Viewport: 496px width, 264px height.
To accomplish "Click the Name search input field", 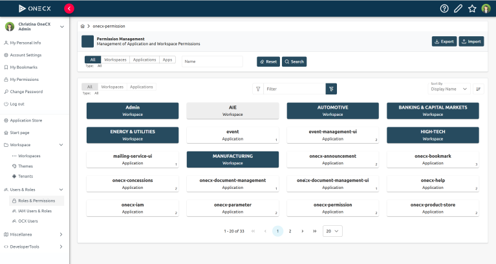I will pos(211,61).
